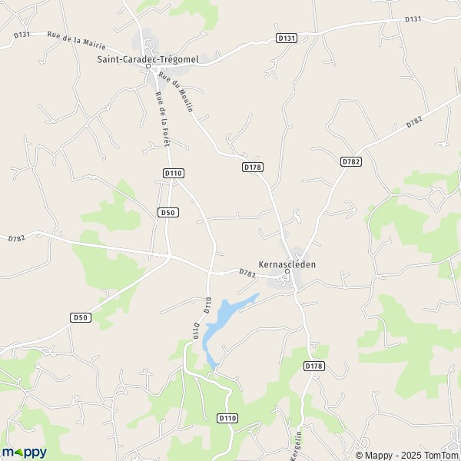
Task: Select the D50 shield below D110
Action: [x=168, y=213]
